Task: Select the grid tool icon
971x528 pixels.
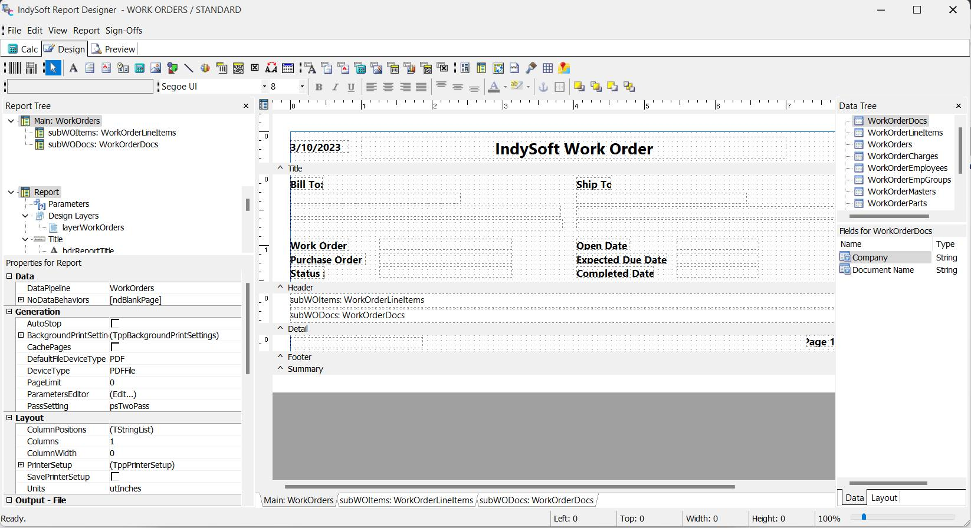Action: coord(547,68)
